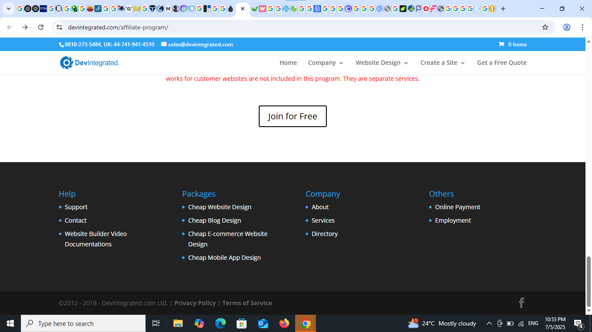Open Website Builder Video Documentations

pos(96,239)
